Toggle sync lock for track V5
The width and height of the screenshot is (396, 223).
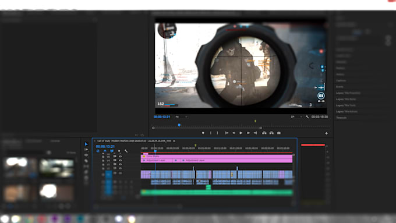(x=115, y=156)
